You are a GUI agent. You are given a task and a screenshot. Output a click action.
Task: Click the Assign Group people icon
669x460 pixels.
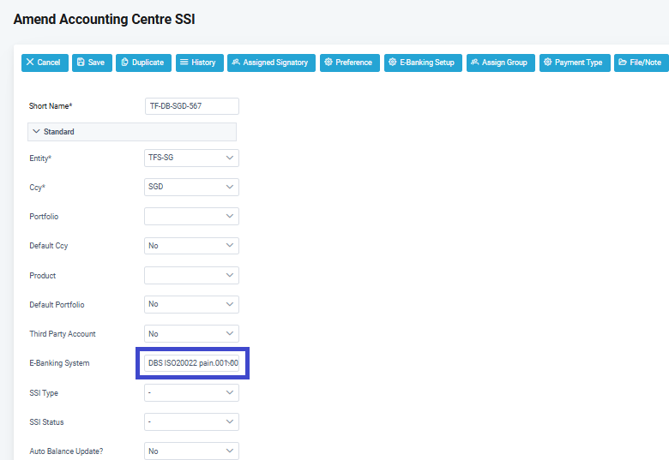click(475, 63)
